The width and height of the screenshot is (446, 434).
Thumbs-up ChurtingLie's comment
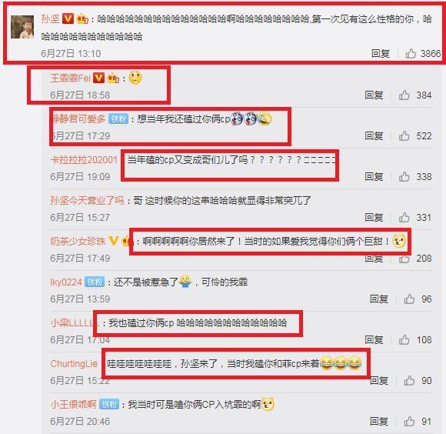409,381
